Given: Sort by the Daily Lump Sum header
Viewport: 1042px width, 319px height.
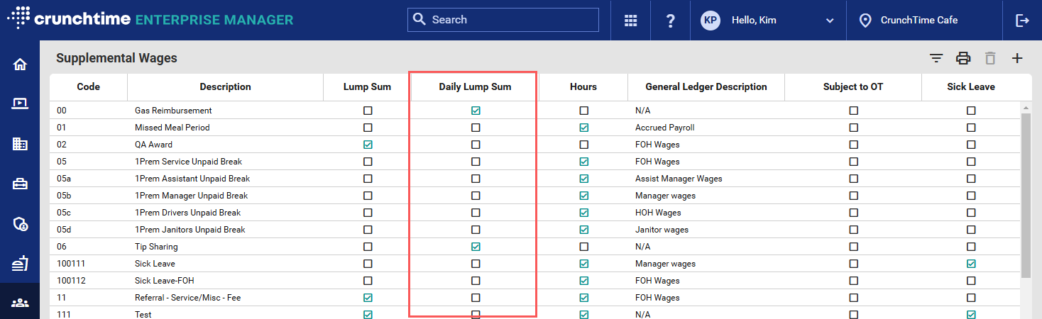Looking at the screenshot, I should 475,87.
